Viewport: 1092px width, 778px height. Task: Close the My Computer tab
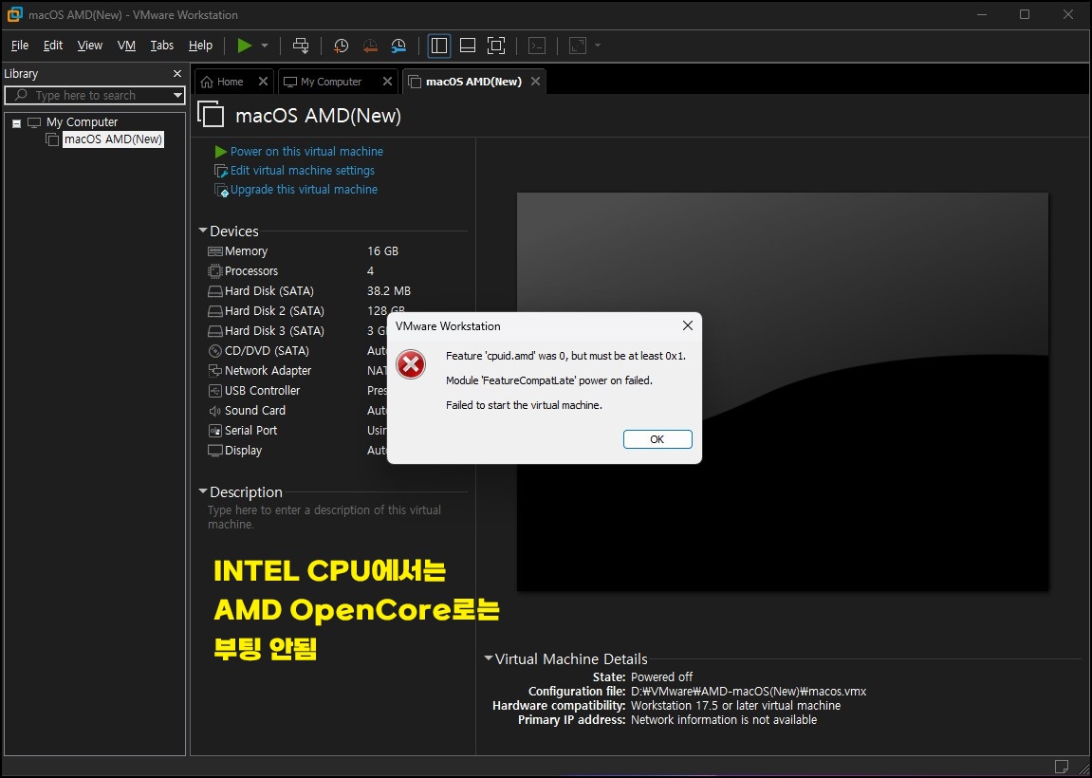tap(387, 82)
